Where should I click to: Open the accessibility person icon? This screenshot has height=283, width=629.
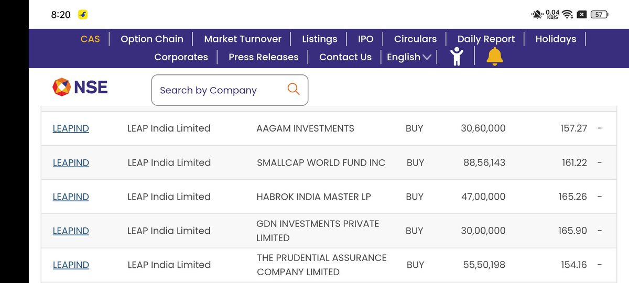tap(457, 57)
